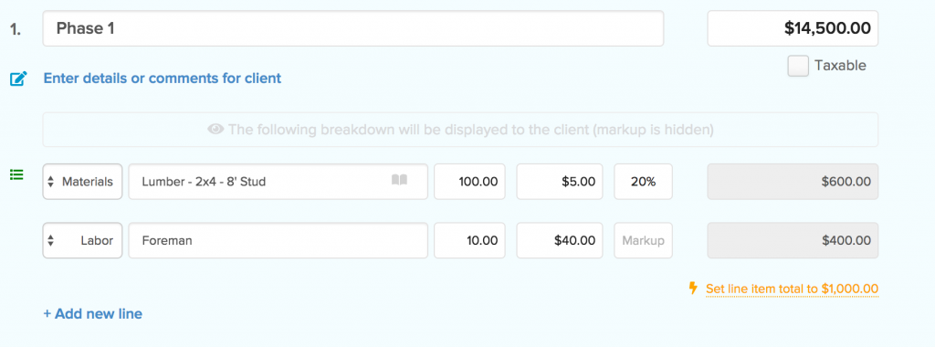
Task: Select the Foreman description field
Action: (278, 240)
